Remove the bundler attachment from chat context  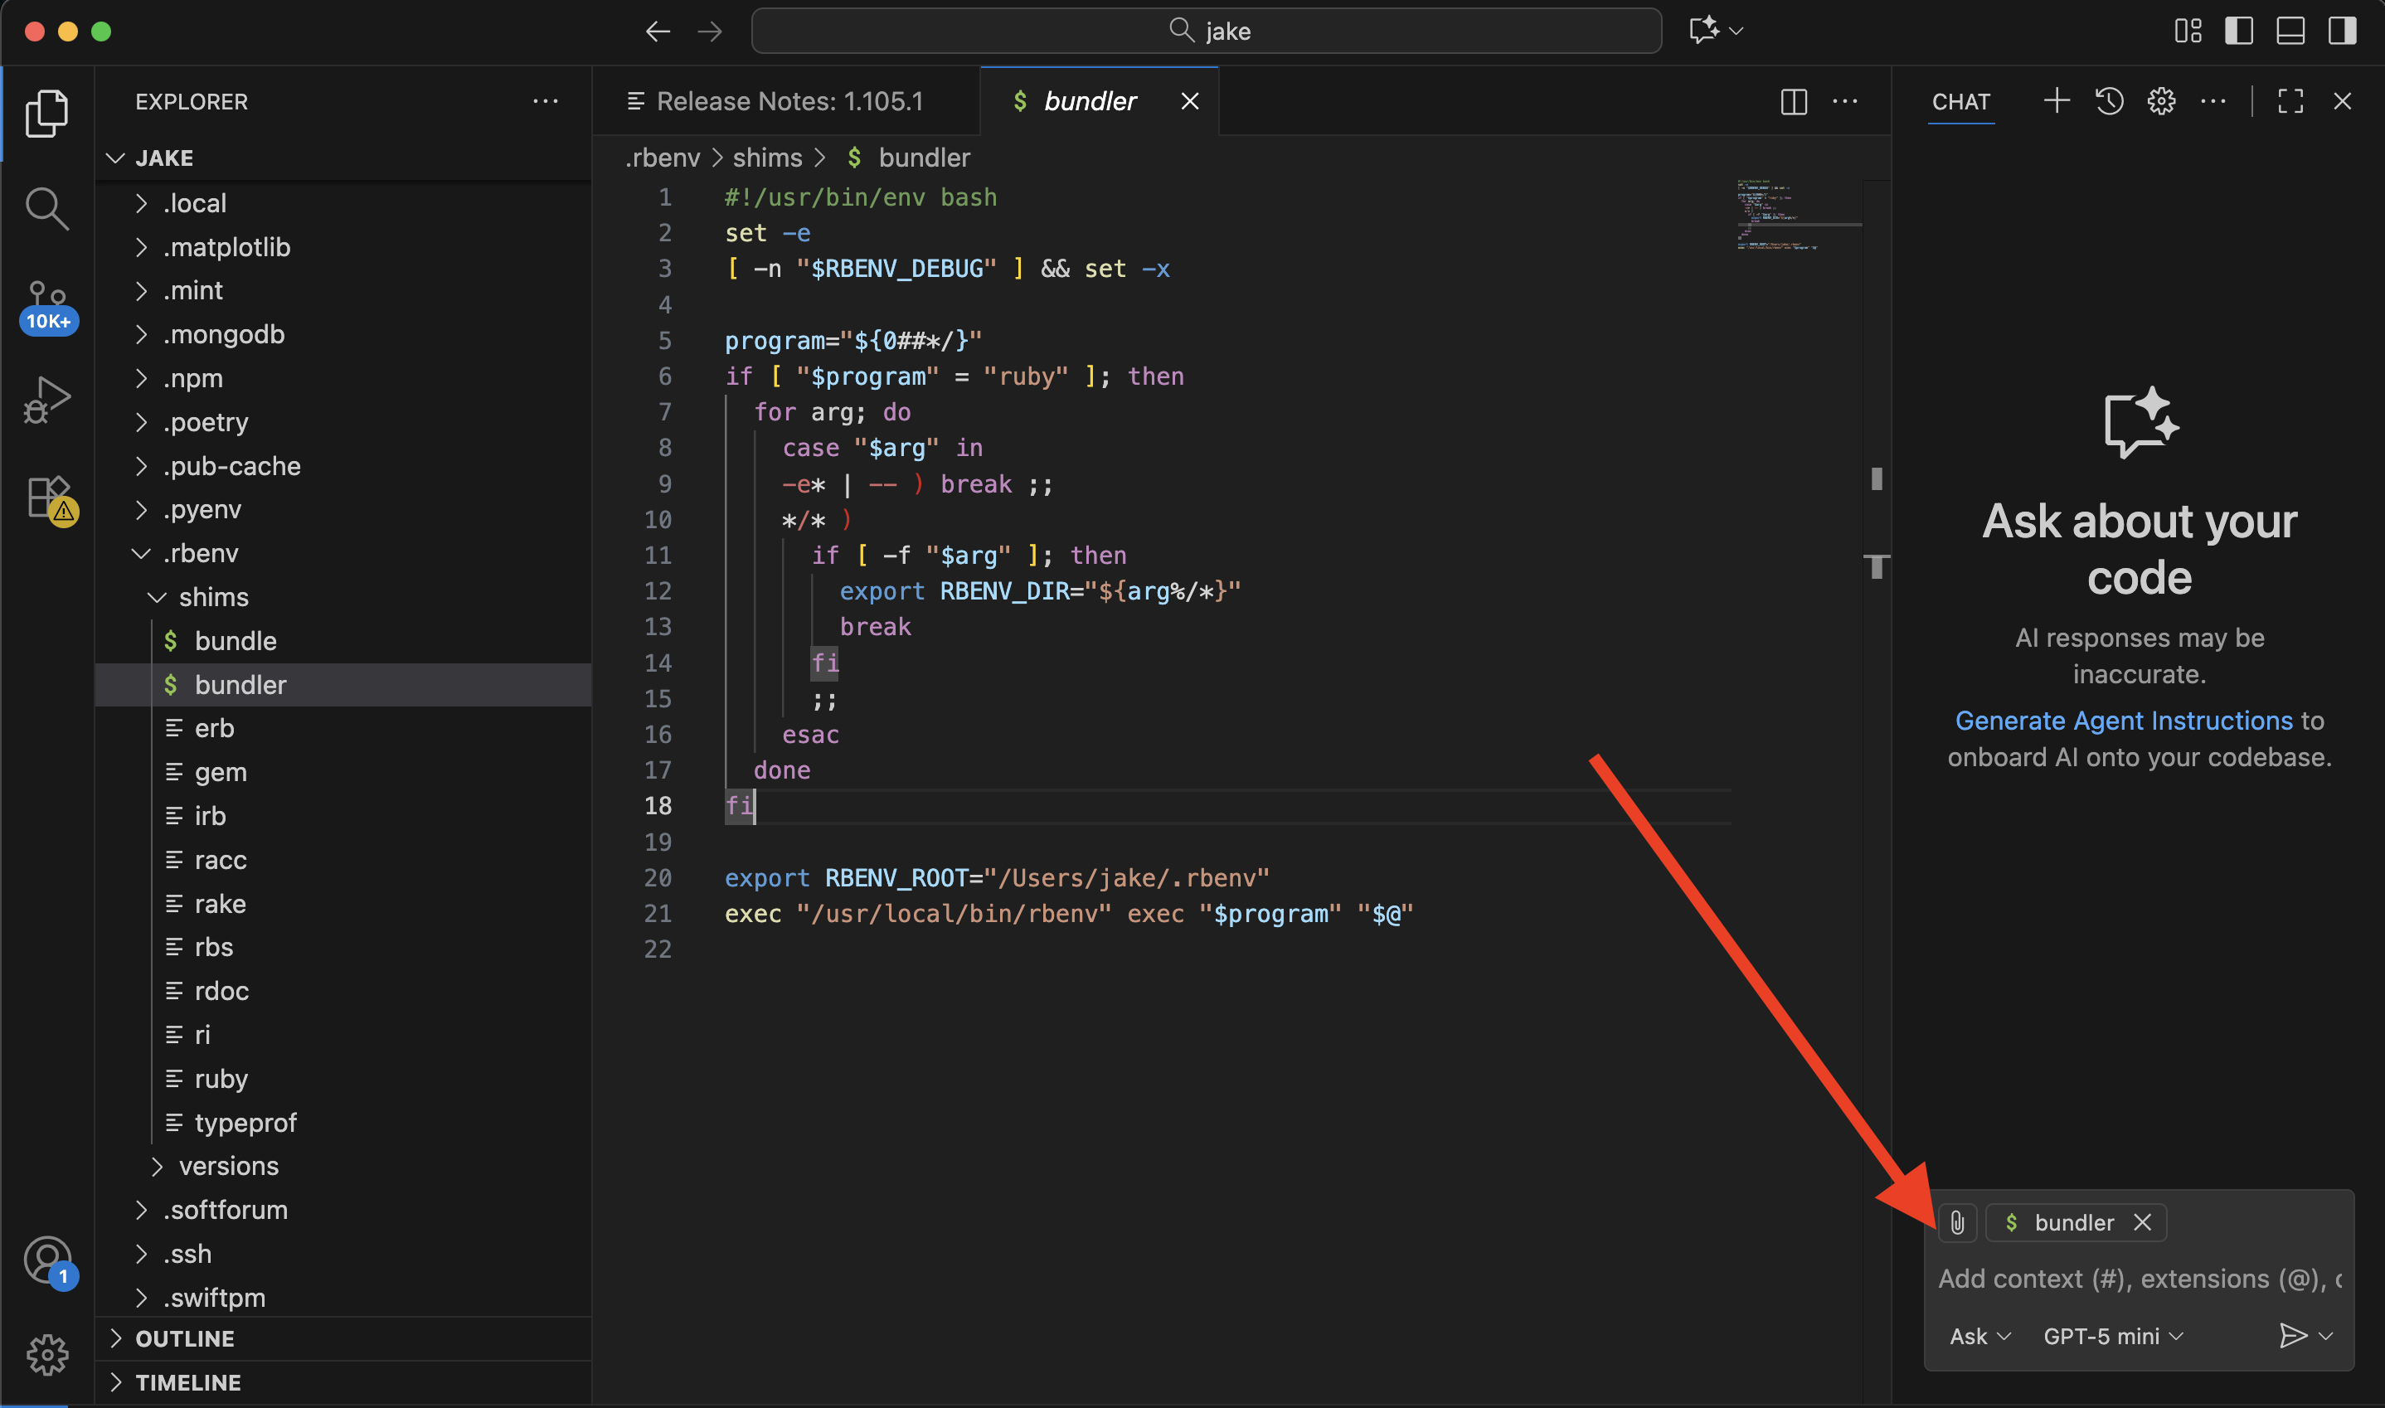point(2142,1222)
